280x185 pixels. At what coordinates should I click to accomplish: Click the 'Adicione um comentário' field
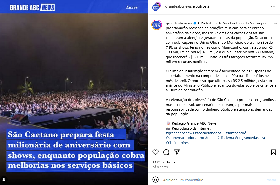pyautogui.click(x=212, y=180)
